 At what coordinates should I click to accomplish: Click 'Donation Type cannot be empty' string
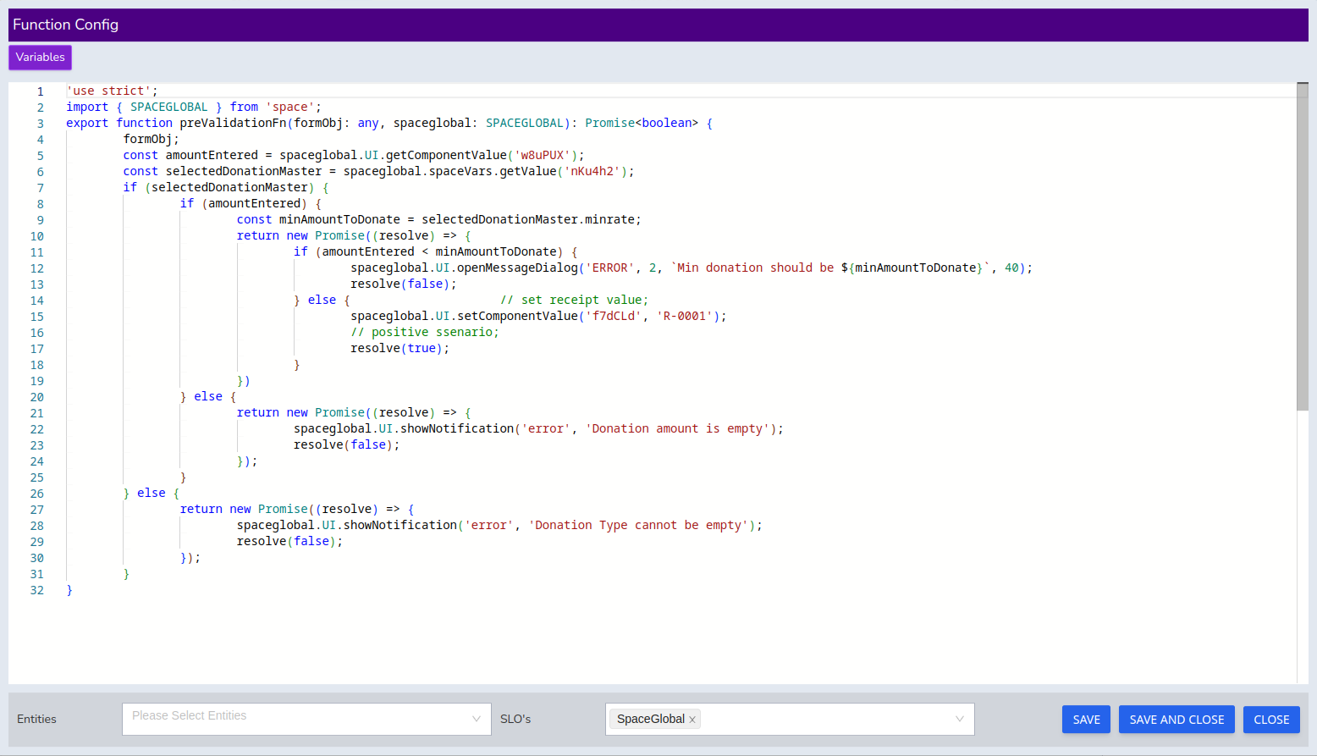coord(638,526)
